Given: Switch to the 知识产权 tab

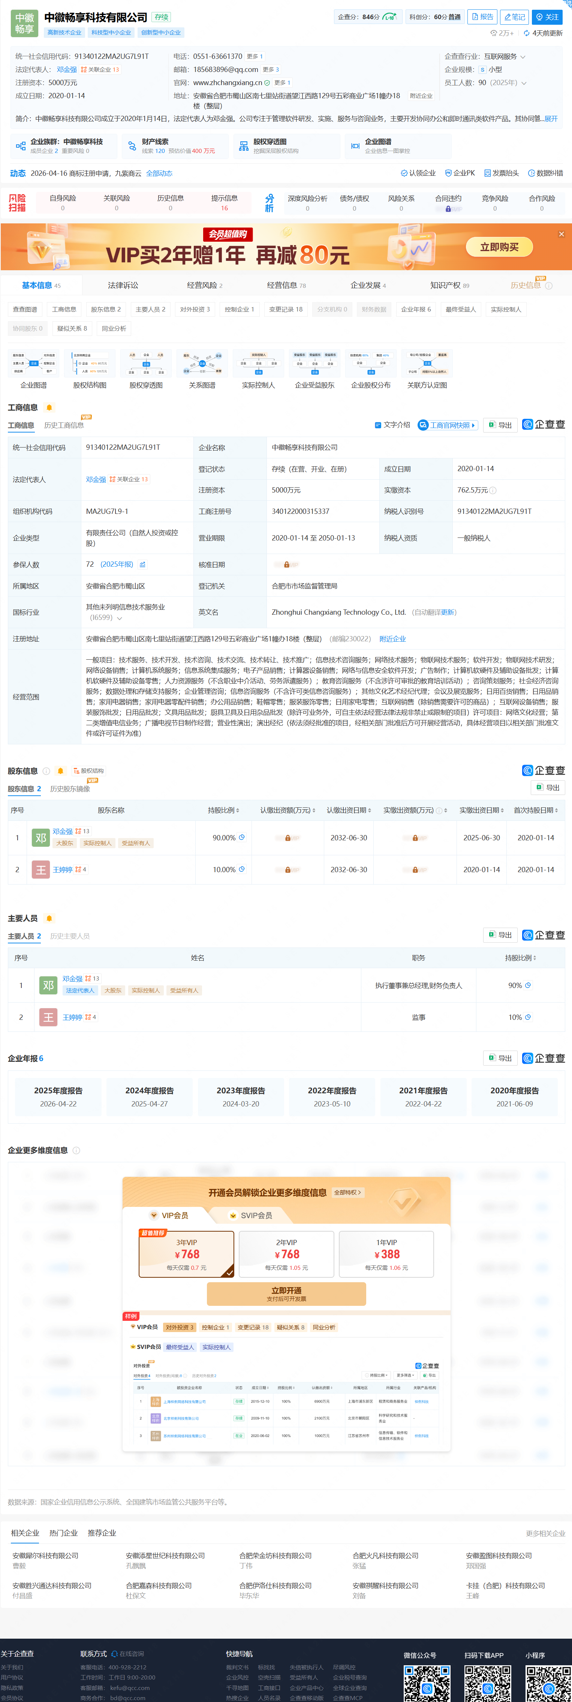Looking at the screenshot, I should (x=449, y=286).
